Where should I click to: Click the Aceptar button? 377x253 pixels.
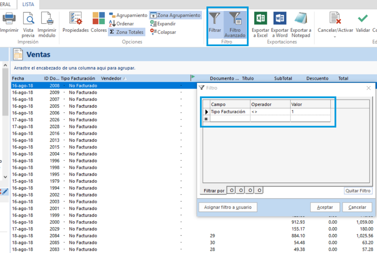pyautogui.click(x=325, y=207)
